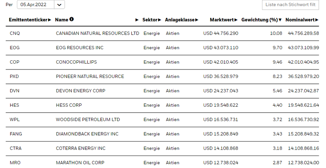The height and width of the screenshot is (168, 326).
Task: Select market value USD 42.010.405
Action: coord(221,62)
